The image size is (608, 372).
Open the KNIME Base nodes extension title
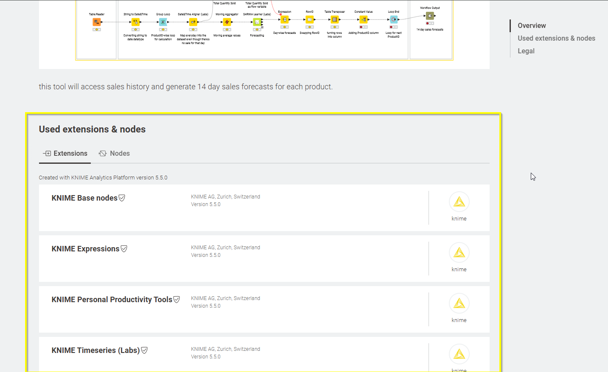[84, 198]
